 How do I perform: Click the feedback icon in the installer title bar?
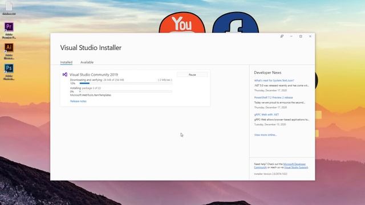tap(282, 36)
